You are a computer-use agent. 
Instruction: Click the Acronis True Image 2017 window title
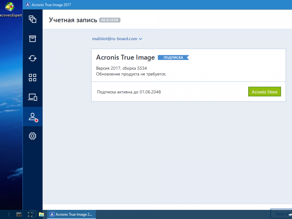(51, 5)
